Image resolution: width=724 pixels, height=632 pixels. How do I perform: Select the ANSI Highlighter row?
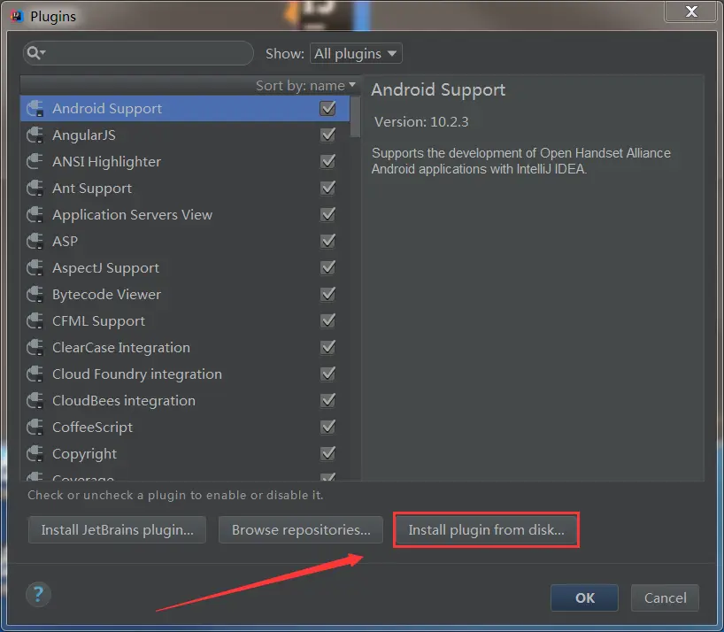point(185,162)
